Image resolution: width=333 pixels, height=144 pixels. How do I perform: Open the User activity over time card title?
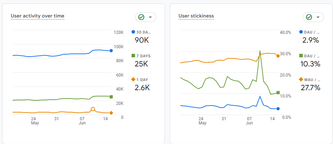coord(37,16)
